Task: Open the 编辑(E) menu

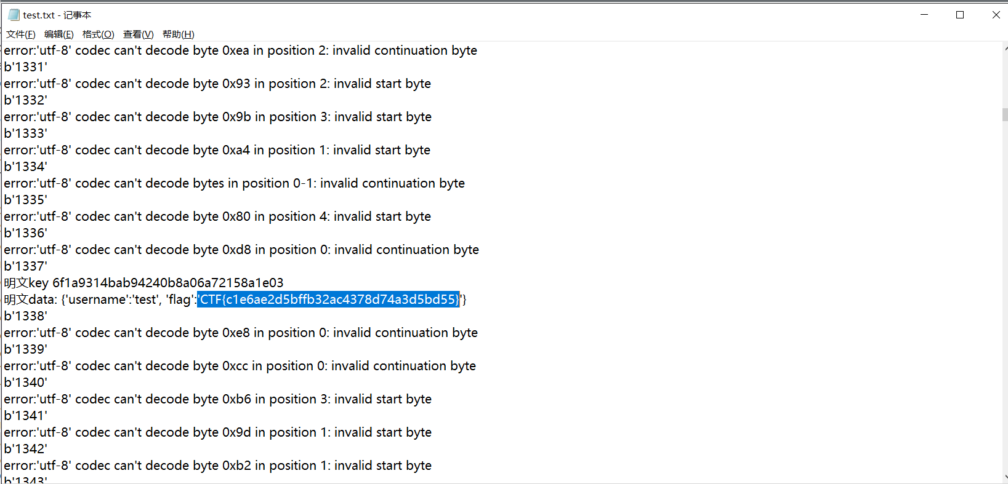Action: (59, 34)
